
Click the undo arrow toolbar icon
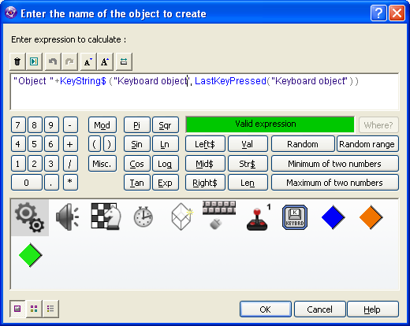coord(53,61)
